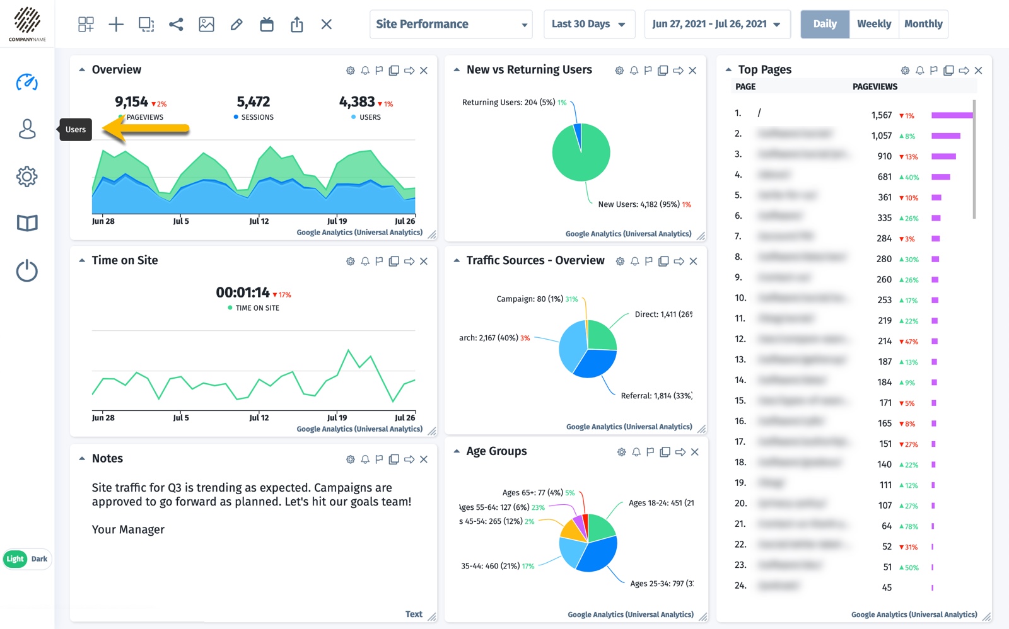
Task: Click the Overview widget settings gear
Action: [x=351, y=71]
